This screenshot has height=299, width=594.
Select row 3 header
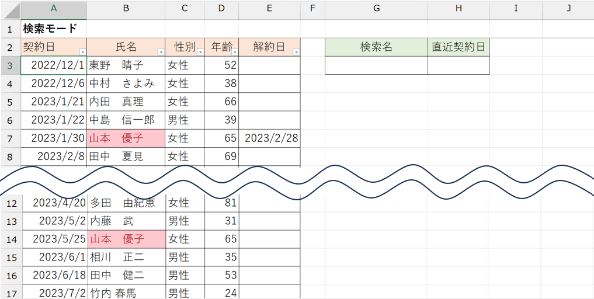point(11,65)
